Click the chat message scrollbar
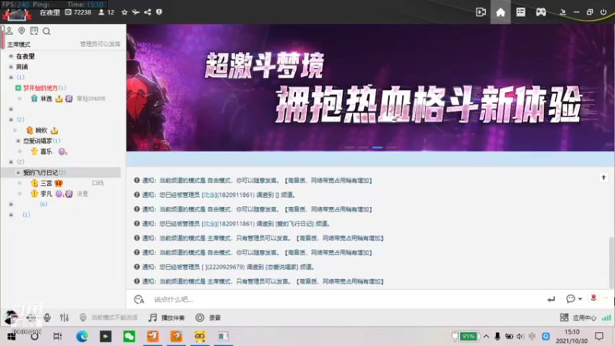Screen dimensions: 615x346 [612, 262]
